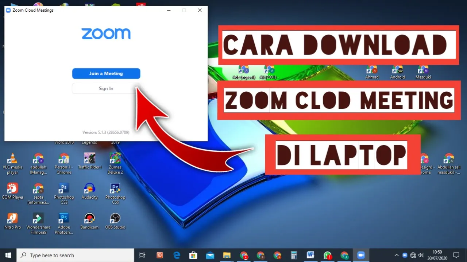467x262 pixels.
Task: Select the GOM Player desktop shortcut
Action: coord(12,191)
